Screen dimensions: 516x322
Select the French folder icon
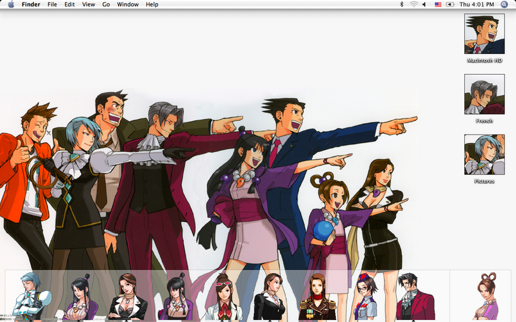(484, 94)
